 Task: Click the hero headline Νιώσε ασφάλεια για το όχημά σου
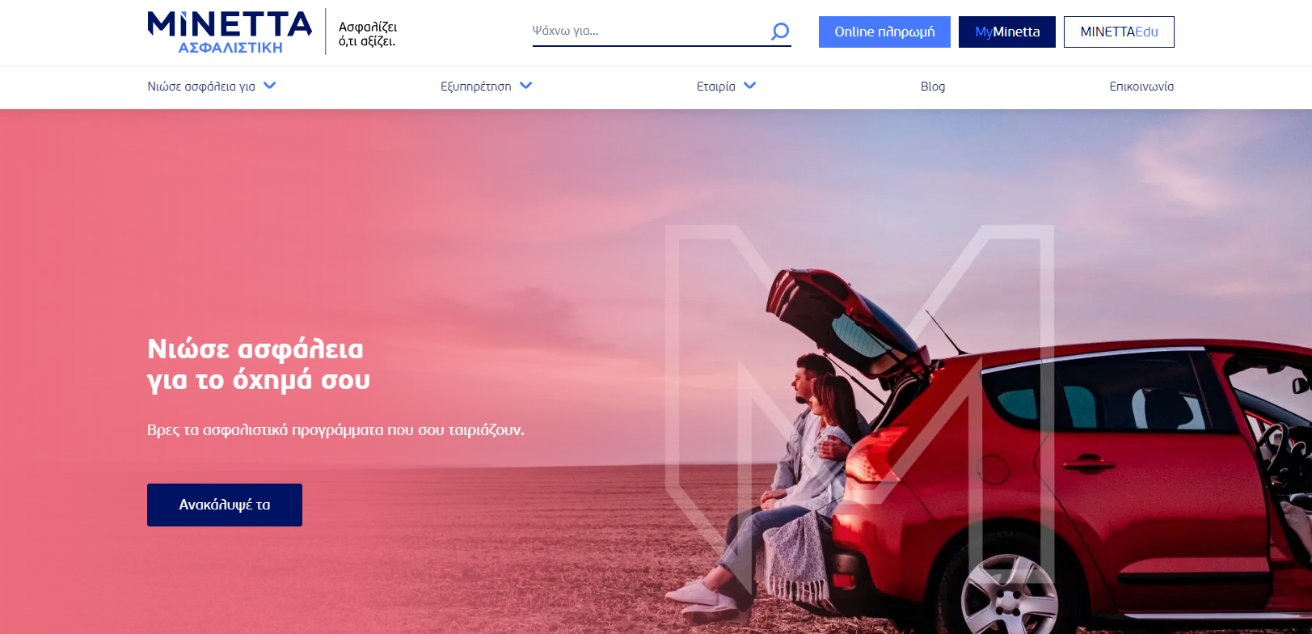(259, 364)
